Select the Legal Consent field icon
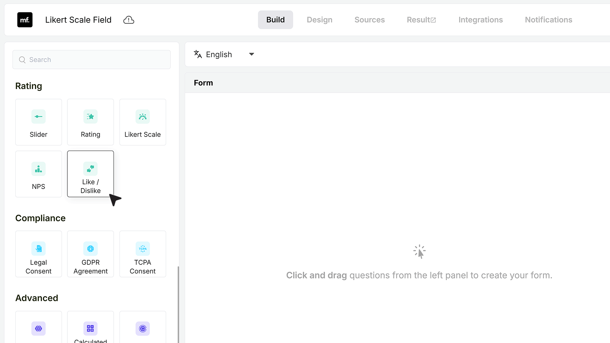This screenshot has width=610, height=343. point(38,249)
